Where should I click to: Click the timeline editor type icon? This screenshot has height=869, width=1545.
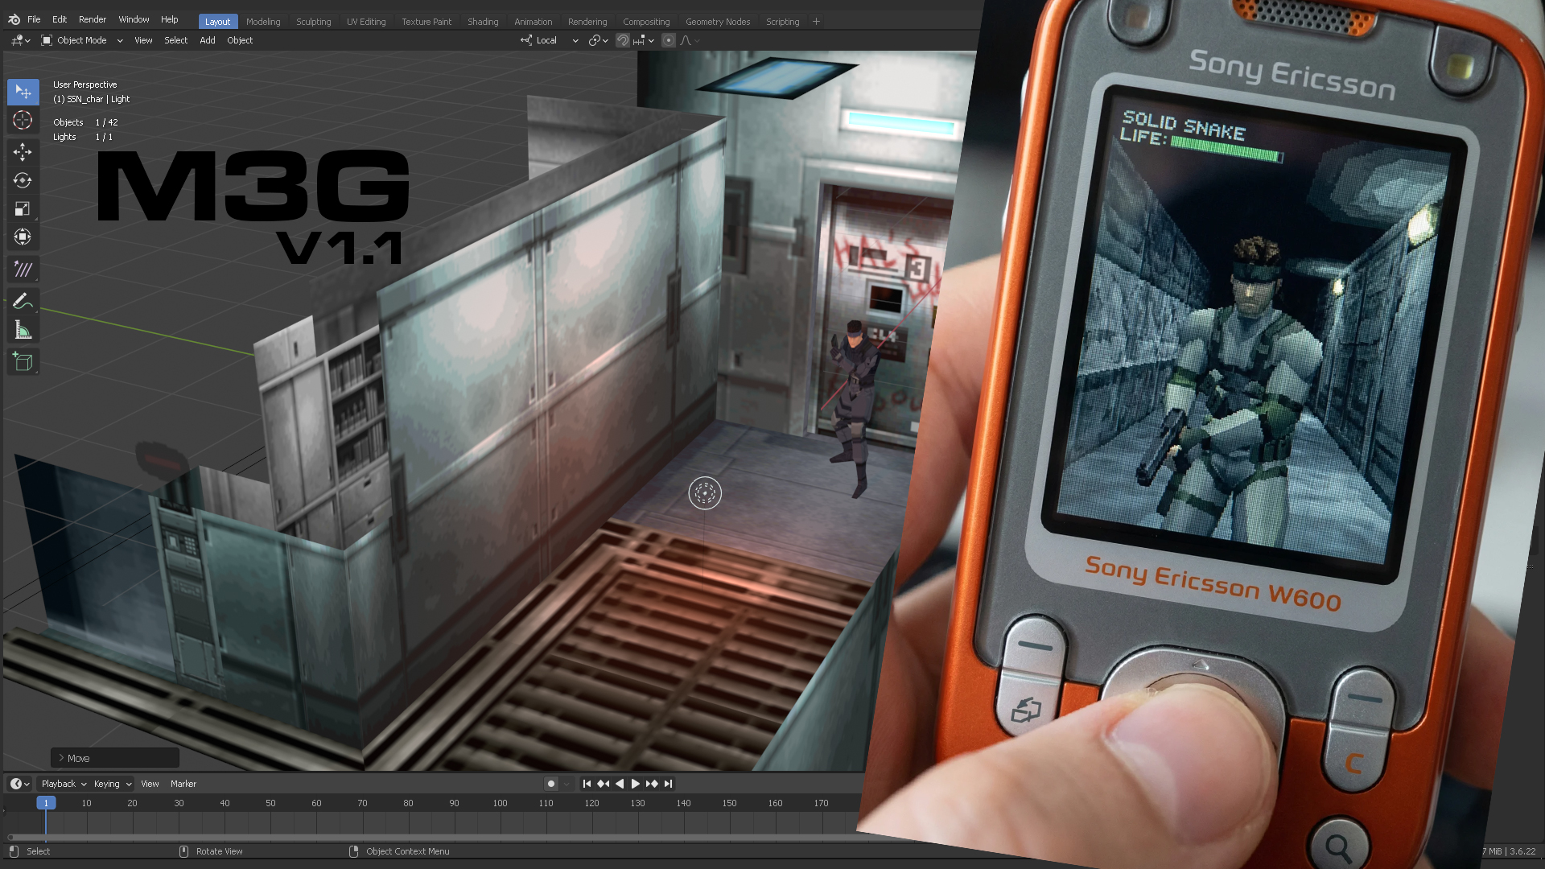(x=14, y=783)
